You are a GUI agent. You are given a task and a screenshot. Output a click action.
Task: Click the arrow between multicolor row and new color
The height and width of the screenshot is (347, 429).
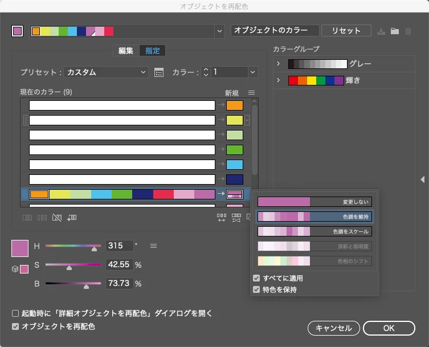tap(221, 194)
